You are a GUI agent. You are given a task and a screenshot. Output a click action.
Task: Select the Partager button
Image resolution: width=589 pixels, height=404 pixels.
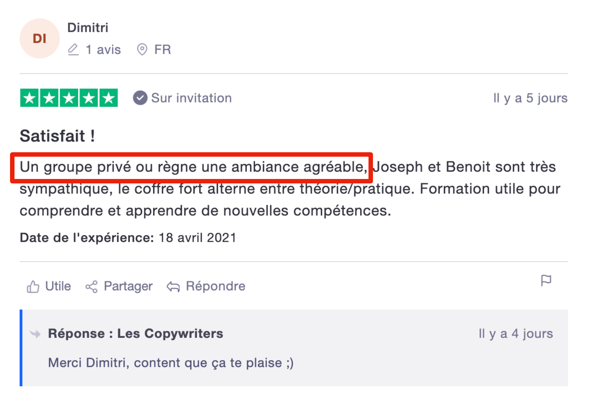[119, 286]
